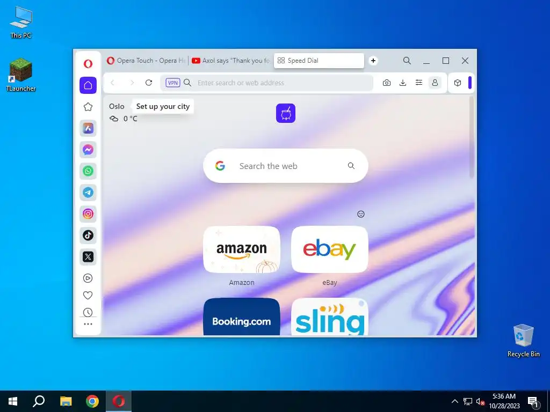550x412 pixels.
Task: Open the network tray icon
Action: click(468, 401)
